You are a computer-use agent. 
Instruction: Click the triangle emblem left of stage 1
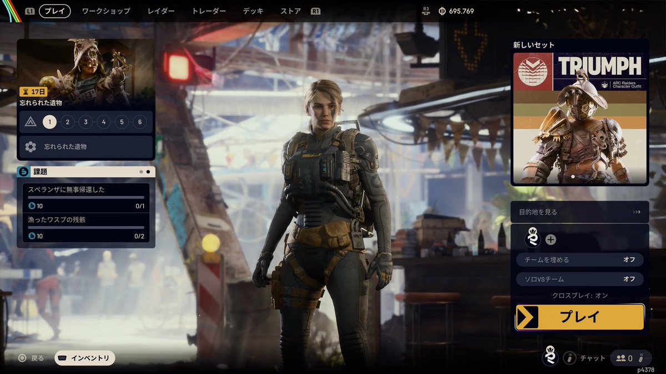[x=31, y=122]
